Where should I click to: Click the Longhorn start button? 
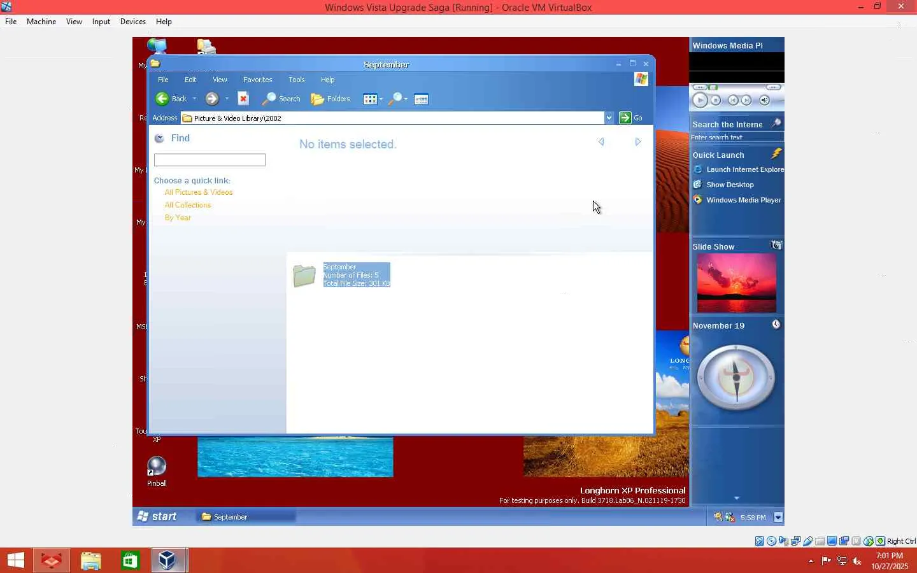point(157,516)
